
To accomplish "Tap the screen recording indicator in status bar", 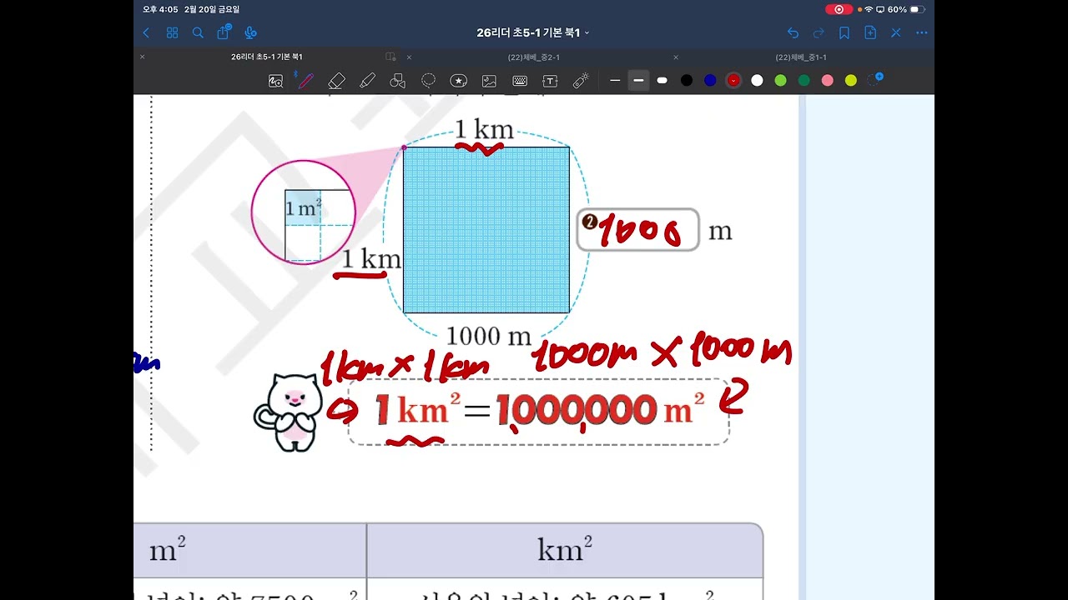I will tap(839, 9).
